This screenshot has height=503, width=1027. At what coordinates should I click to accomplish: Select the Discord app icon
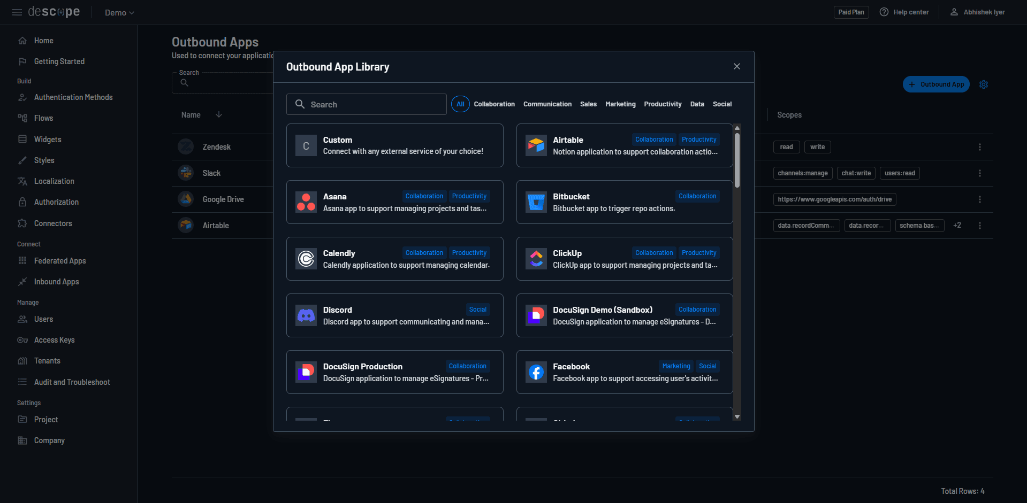[306, 315]
